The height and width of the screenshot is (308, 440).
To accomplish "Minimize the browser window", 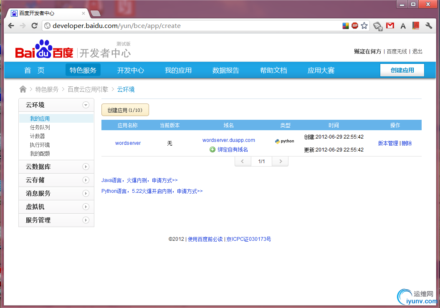I will [x=402, y=4].
